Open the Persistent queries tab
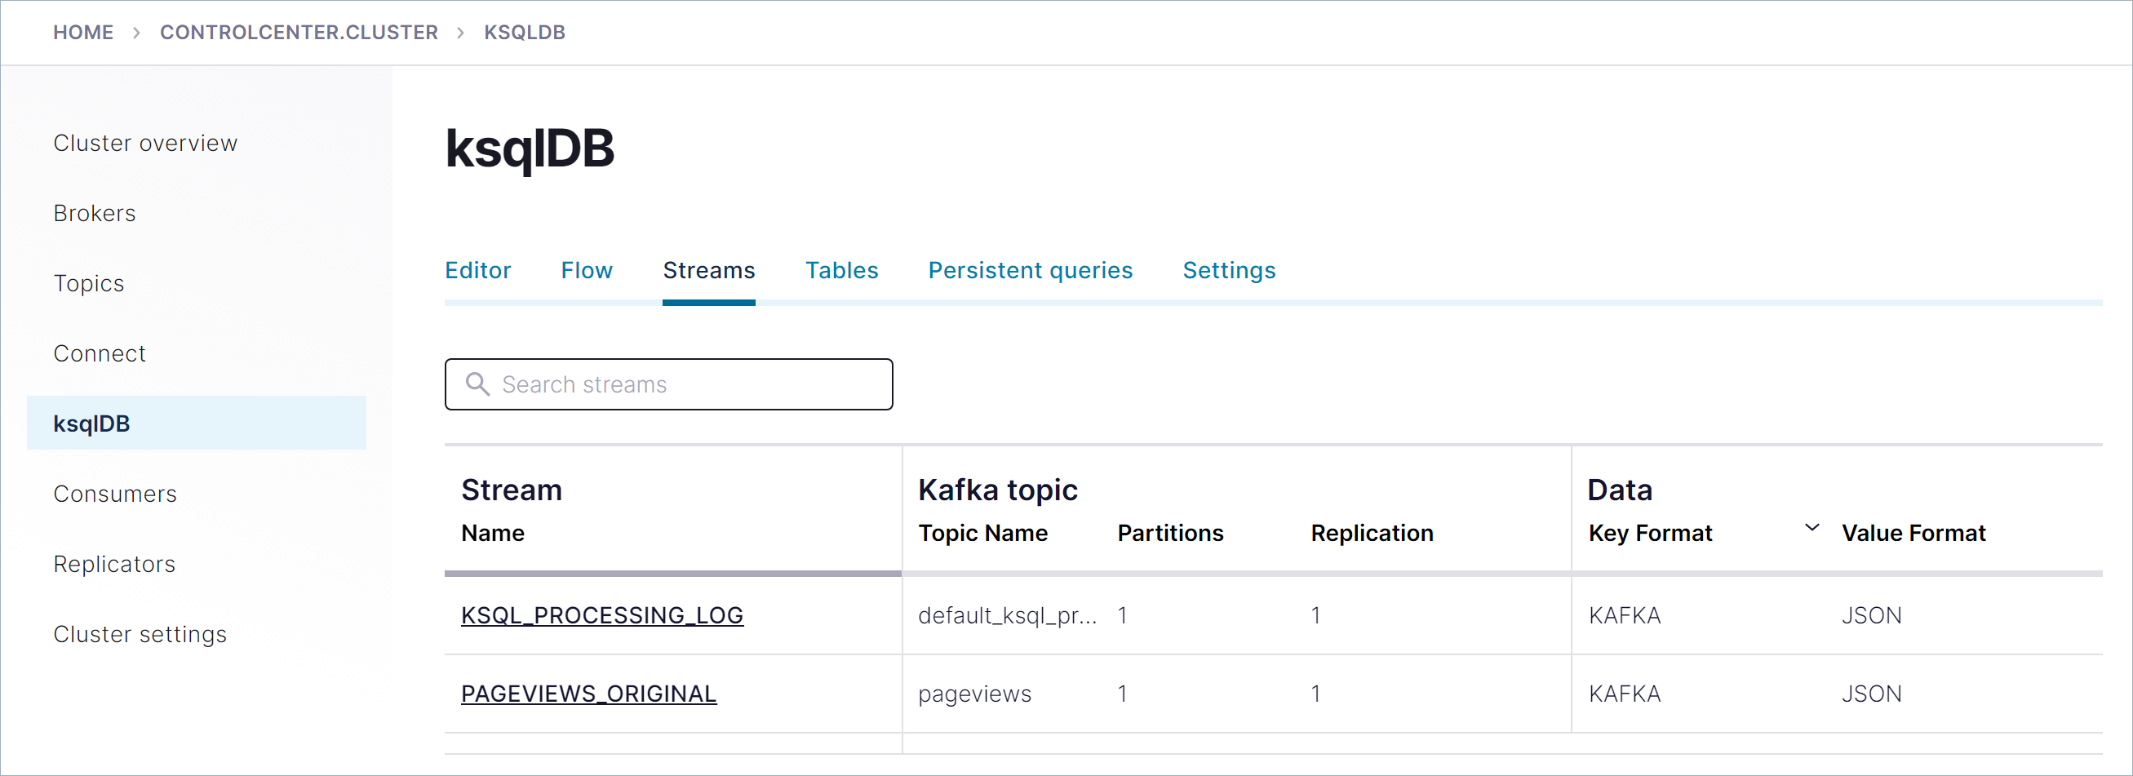Viewport: 2133px width, 776px height. tap(1029, 270)
